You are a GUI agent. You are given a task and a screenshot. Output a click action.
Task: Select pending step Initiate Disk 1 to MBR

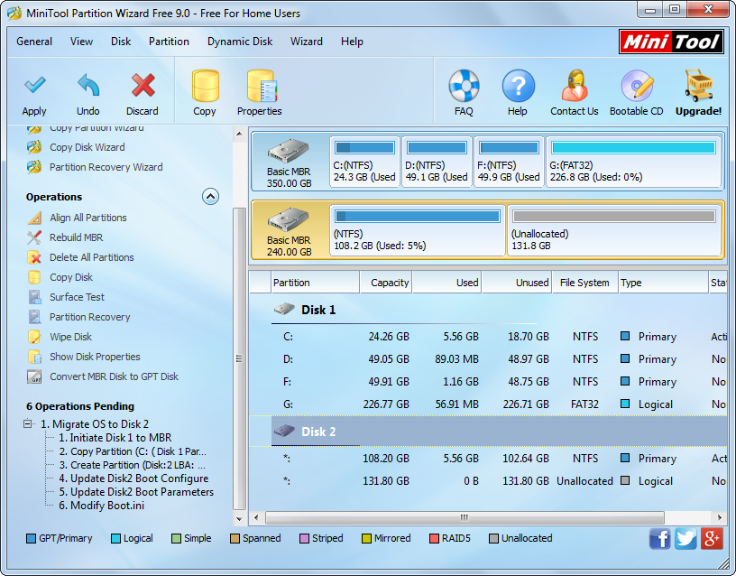115,438
